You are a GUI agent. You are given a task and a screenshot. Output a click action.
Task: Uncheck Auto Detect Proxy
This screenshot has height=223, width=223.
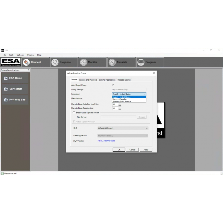coord(113,85)
